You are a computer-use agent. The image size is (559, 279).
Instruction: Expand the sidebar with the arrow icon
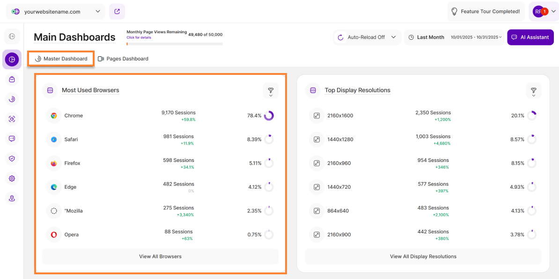tap(12, 37)
